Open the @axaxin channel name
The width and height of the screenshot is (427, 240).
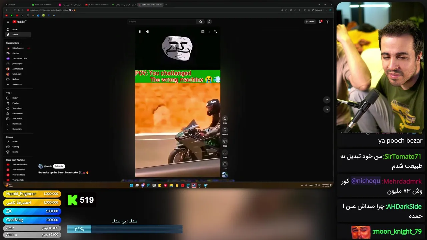pyautogui.click(x=48, y=166)
